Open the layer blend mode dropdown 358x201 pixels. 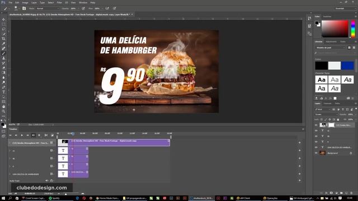326,114
